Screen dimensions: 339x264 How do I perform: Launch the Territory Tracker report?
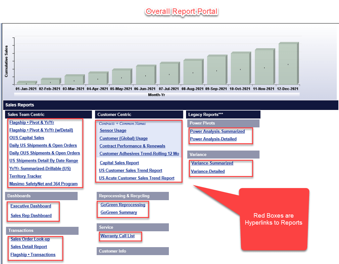[25, 176]
